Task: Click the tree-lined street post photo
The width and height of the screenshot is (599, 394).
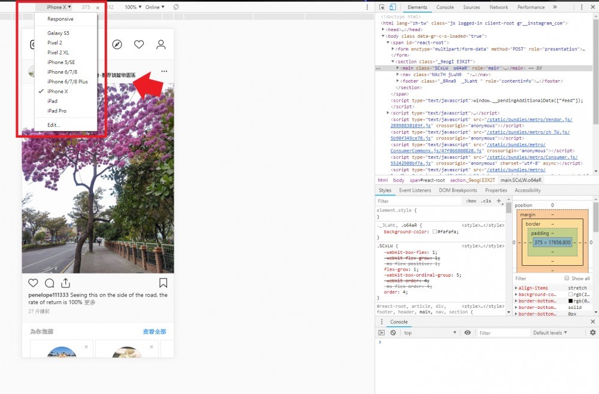Action: [x=98, y=177]
